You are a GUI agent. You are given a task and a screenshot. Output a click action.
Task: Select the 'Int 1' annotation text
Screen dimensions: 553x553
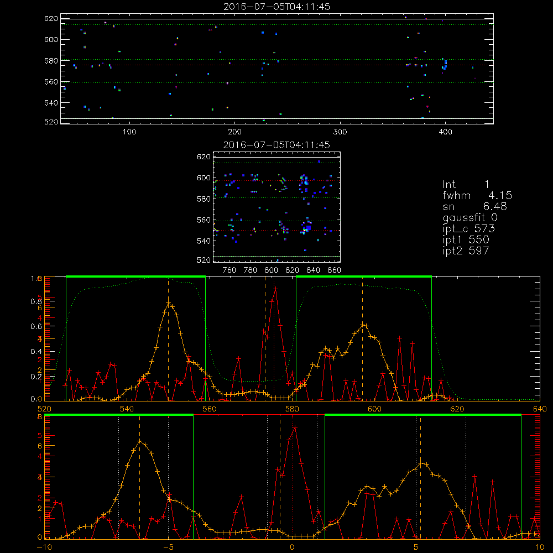pyautogui.click(x=466, y=185)
